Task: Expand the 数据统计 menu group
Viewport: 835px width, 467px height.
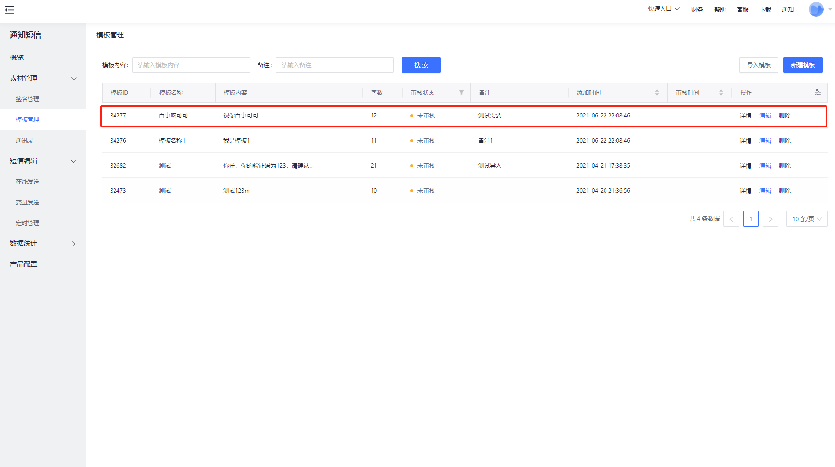Action: pyautogui.click(x=43, y=243)
